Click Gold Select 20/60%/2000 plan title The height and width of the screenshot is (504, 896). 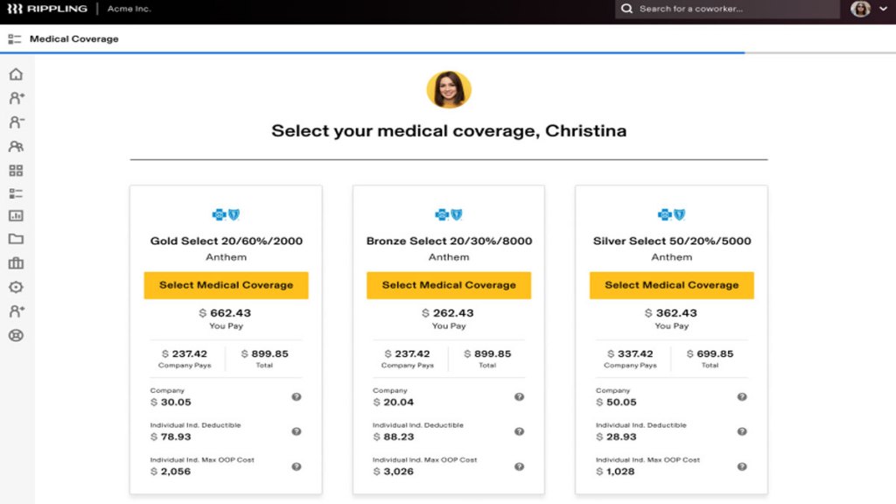(x=227, y=241)
